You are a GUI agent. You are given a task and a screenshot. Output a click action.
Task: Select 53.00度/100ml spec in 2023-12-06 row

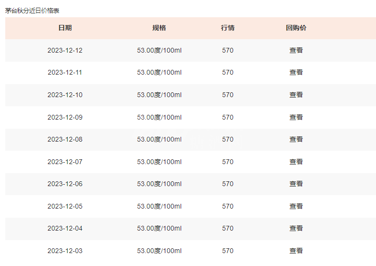(159, 184)
